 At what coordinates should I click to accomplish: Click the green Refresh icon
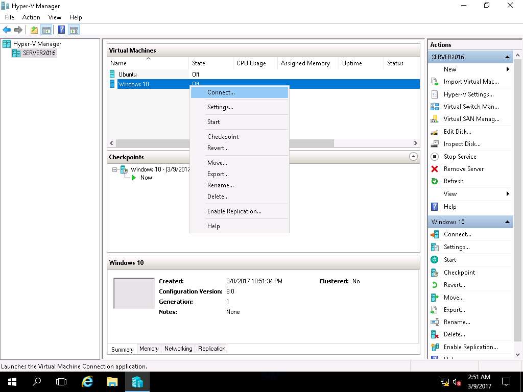pyautogui.click(x=435, y=181)
